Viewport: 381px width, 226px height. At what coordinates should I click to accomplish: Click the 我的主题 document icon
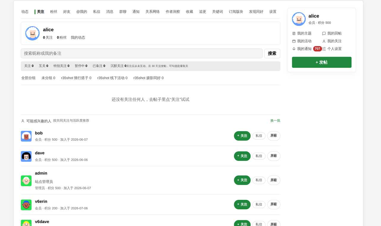[294, 34]
